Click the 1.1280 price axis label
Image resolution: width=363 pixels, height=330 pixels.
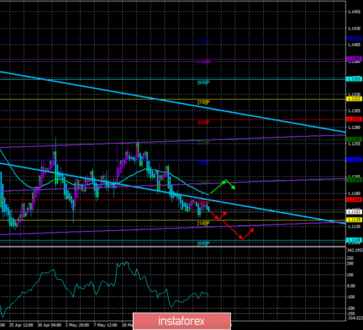(x=354, y=128)
